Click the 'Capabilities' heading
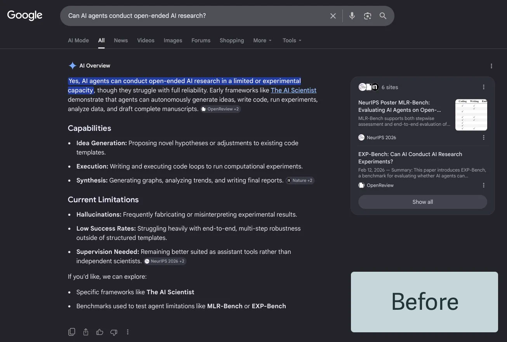 (89, 128)
